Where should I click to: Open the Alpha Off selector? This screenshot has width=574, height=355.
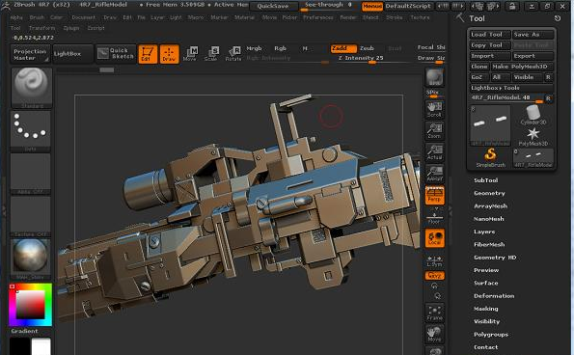[x=31, y=174]
